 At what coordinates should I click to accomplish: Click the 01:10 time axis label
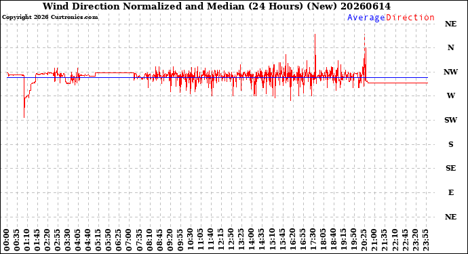click(x=27, y=240)
